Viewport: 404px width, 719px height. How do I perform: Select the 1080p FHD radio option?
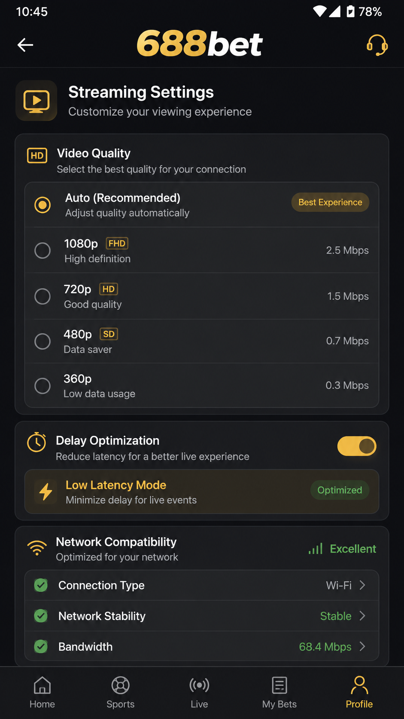pyautogui.click(x=202, y=250)
